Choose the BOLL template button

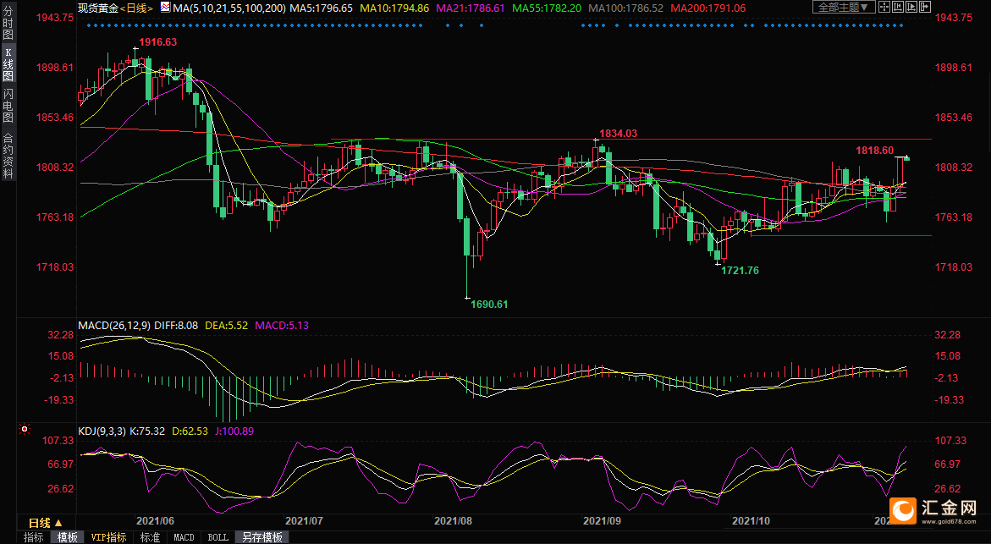coord(218,537)
